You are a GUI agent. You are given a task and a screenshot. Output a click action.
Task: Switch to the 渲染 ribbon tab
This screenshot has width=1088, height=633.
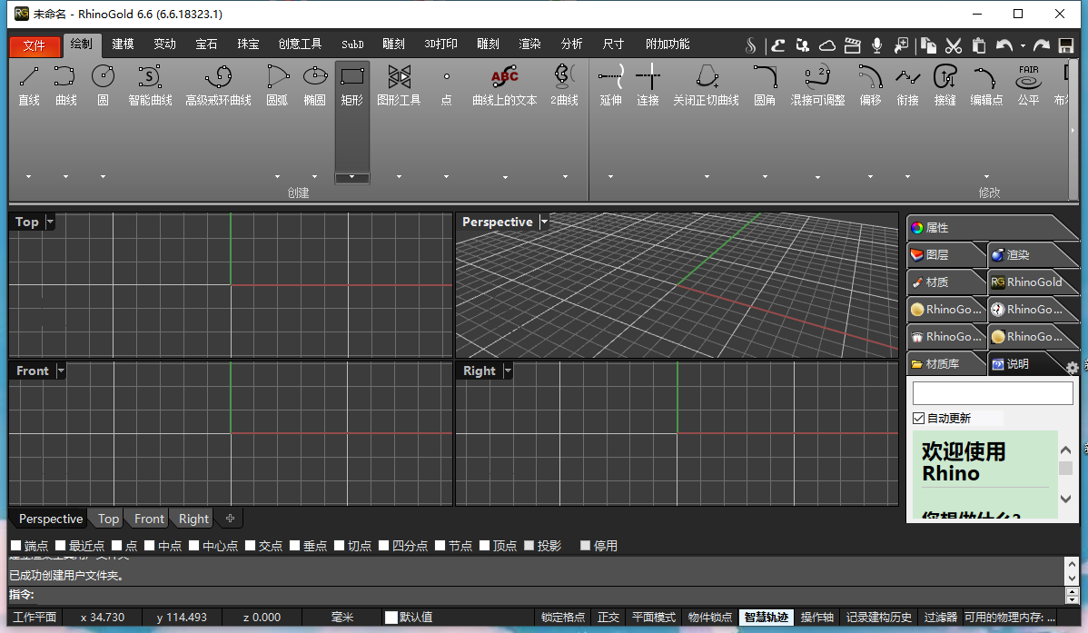pyautogui.click(x=529, y=44)
